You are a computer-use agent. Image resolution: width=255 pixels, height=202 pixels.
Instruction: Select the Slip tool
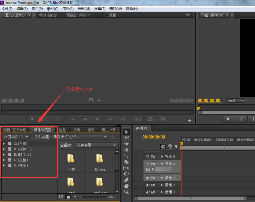tap(126, 168)
